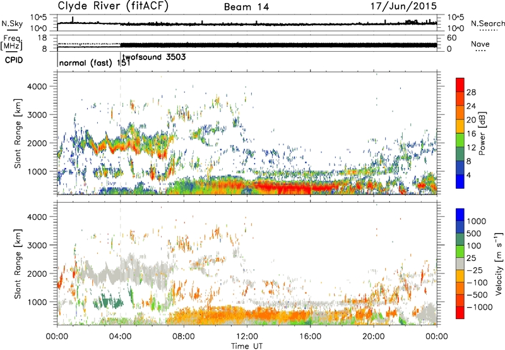This screenshot has height=350, width=505.
Task: Click the "Velocity [m s-1]" colorbar label
Action: 499,263
